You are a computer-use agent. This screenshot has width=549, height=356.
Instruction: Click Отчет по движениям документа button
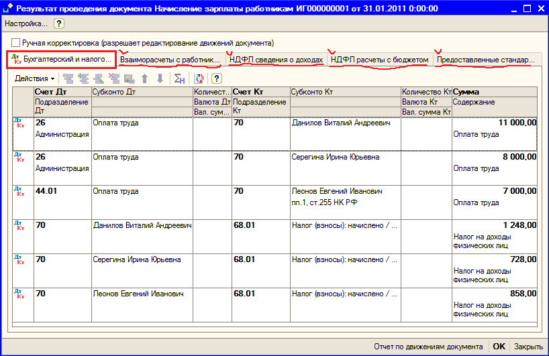point(428,347)
